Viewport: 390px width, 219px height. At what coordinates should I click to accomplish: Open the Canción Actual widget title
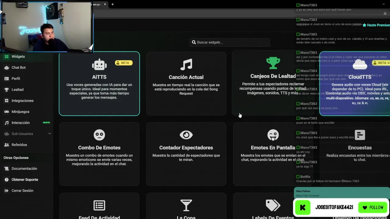[186, 77]
